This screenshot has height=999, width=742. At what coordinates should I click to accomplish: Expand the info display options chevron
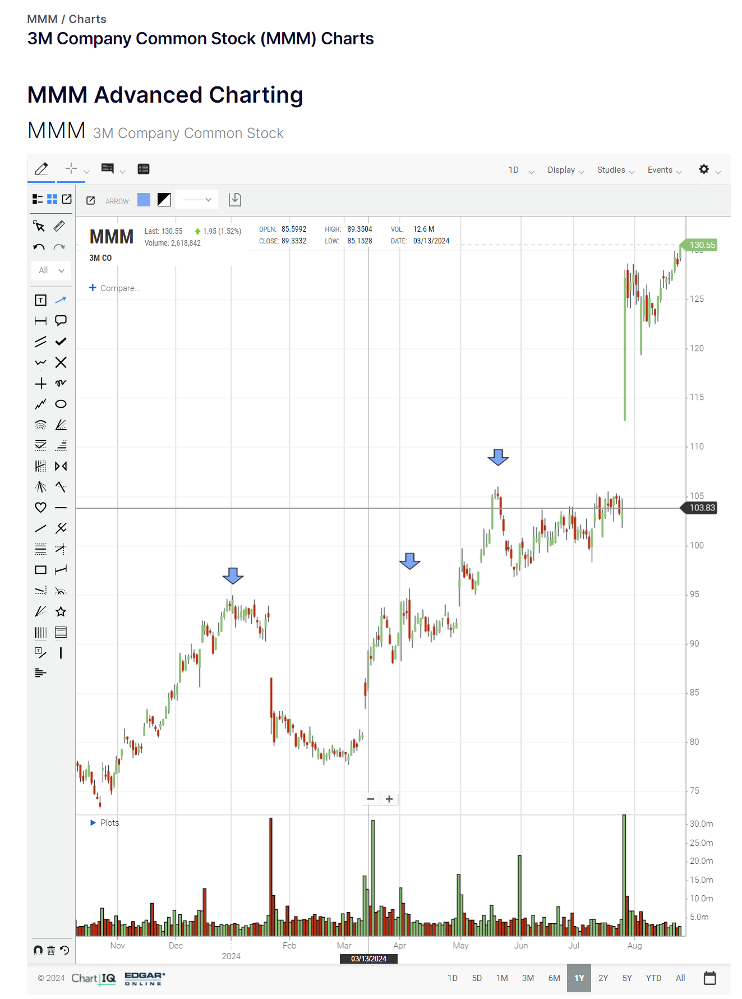click(x=122, y=171)
